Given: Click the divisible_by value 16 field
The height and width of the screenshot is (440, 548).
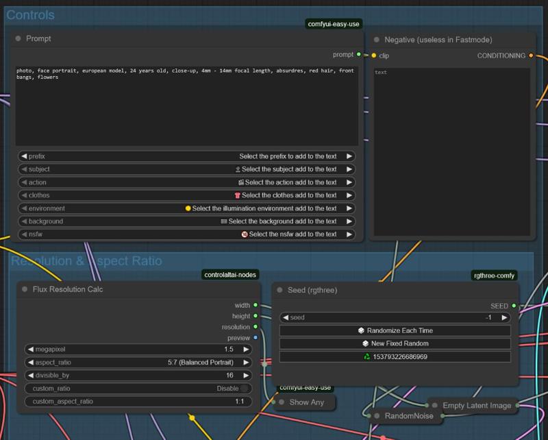Looking at the screenshot, I should (138, 376).
